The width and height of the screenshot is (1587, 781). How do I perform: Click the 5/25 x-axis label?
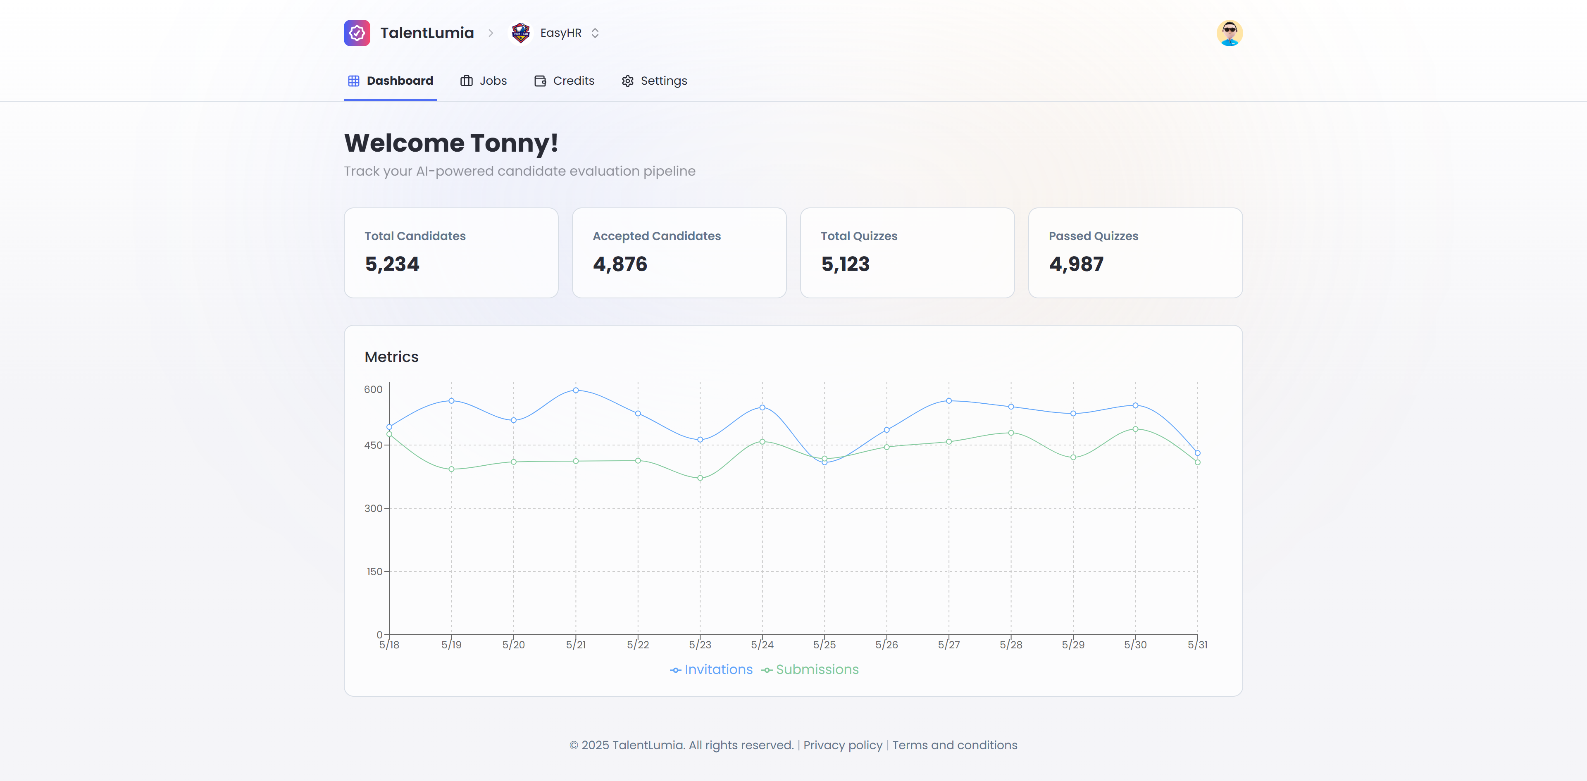824,645
